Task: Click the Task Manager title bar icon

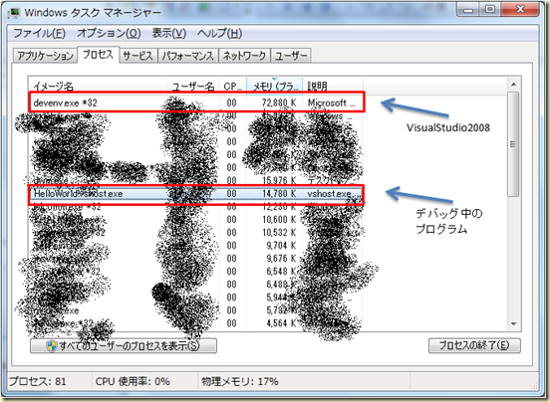Action: click(15, 13)
